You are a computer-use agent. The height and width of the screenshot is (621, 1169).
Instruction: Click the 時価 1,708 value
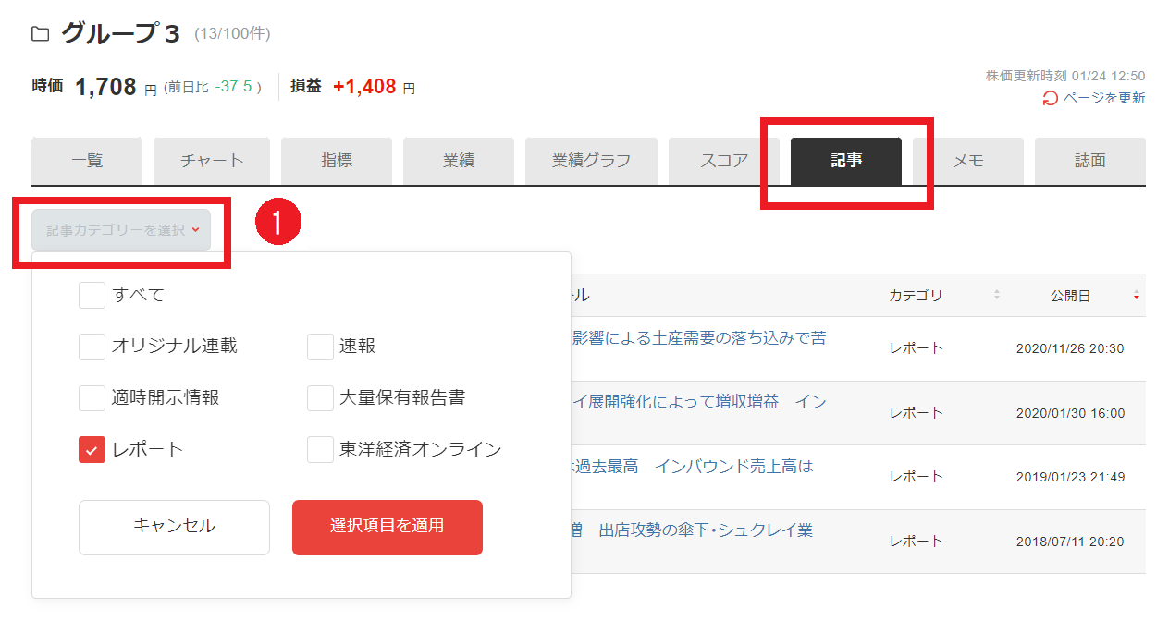[105, 87]
